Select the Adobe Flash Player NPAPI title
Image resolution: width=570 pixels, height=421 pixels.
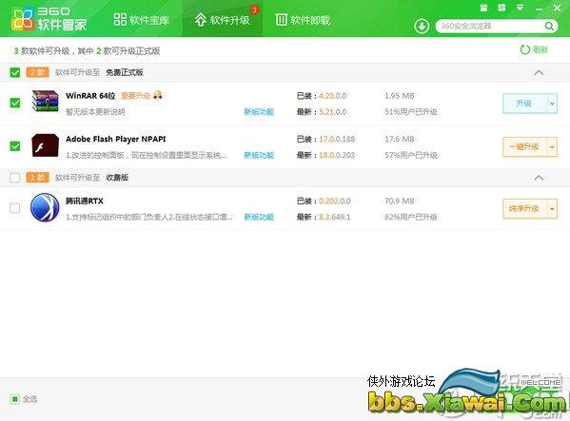coord(115,139)
